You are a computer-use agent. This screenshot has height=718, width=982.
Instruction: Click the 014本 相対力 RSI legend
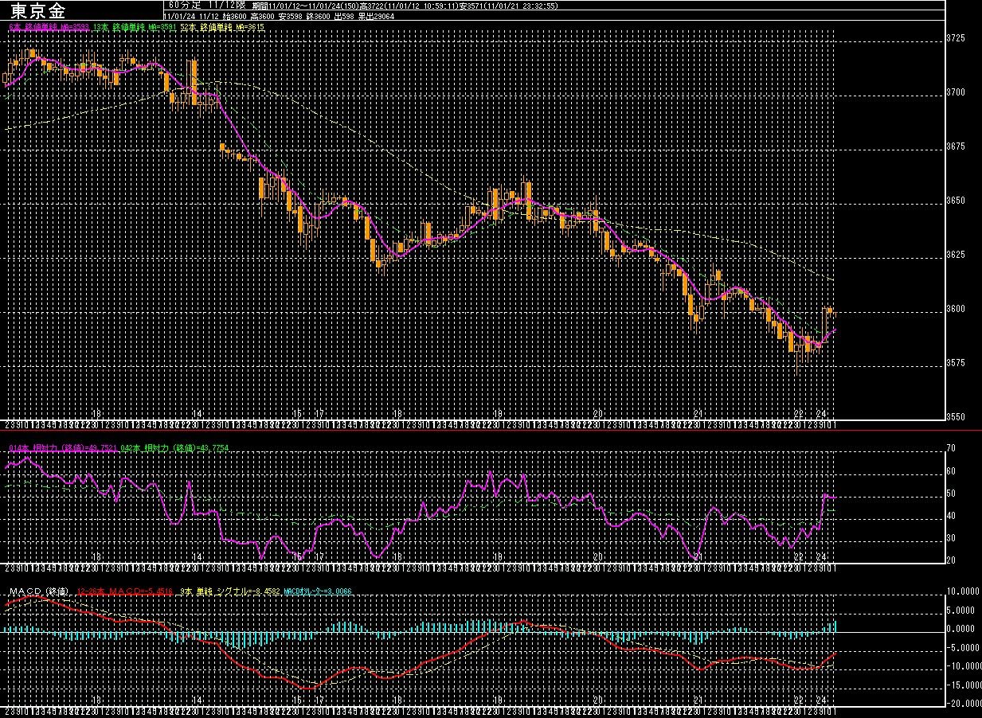click(x=63, y=449)
